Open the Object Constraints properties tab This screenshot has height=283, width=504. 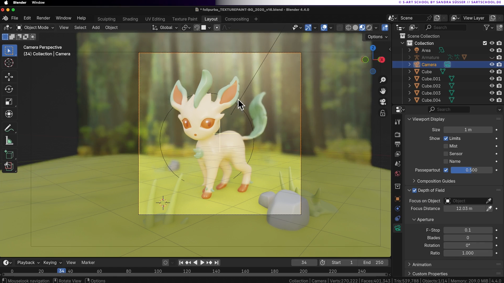[398, 218]
